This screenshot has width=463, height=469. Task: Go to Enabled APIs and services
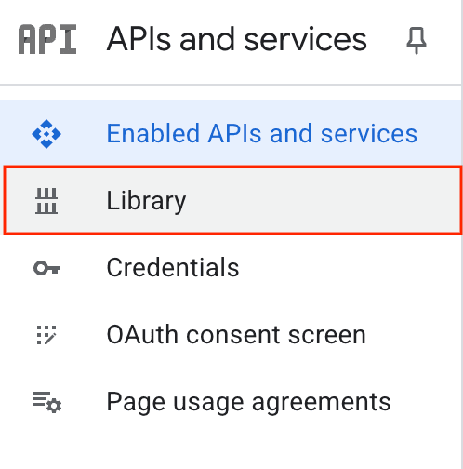point(262,134)
